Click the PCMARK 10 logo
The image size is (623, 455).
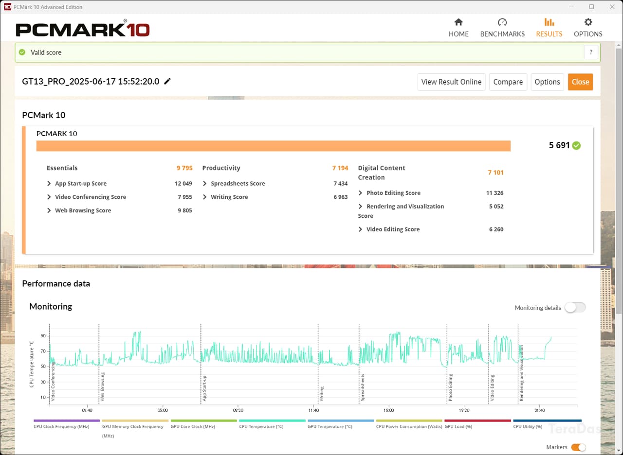[x=82, y=29]
